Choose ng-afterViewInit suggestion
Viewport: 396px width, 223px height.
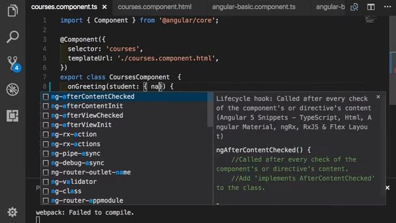(124, 125)
